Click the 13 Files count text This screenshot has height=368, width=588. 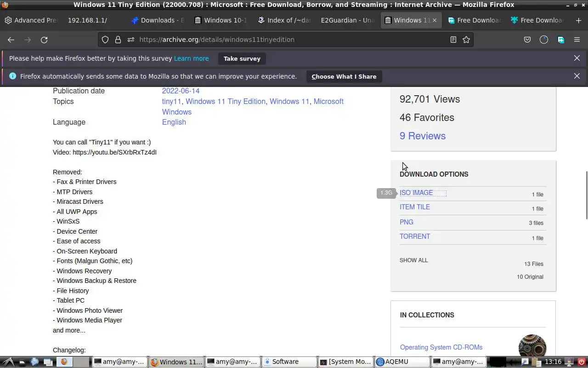point(534,264)
